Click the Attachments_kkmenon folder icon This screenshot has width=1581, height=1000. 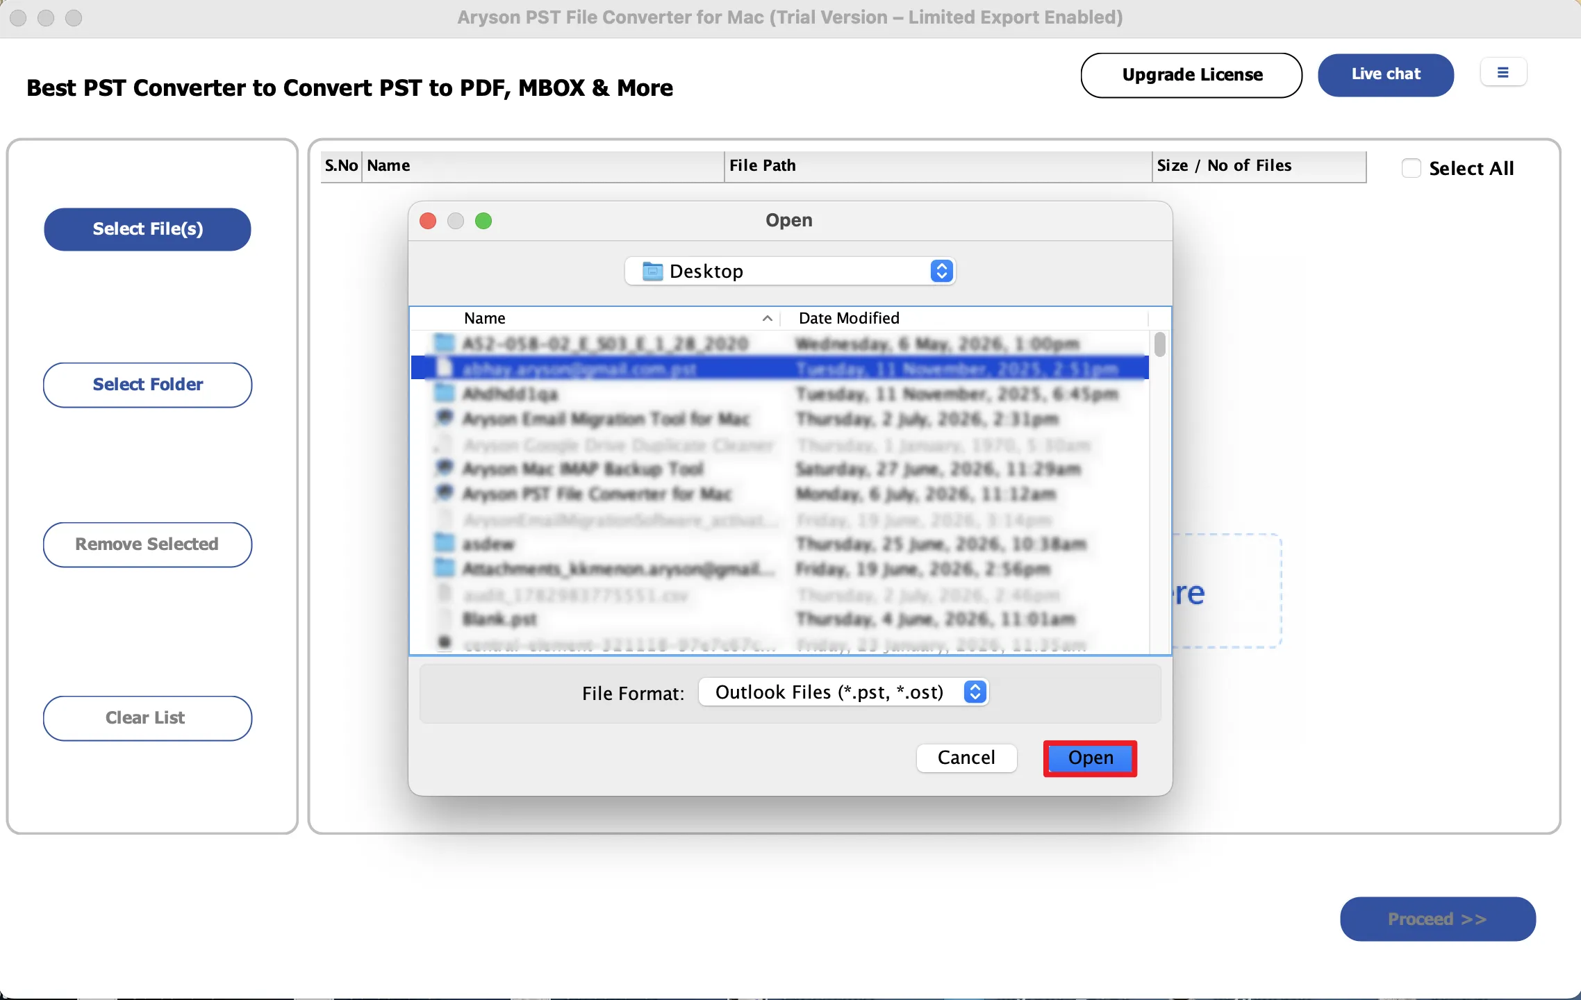(x=444, y=568)
